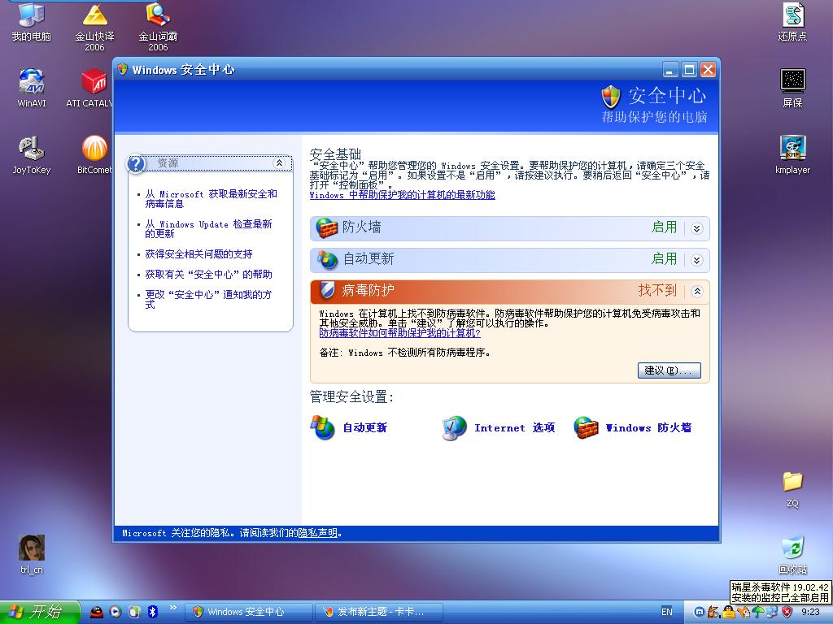Click the 安全基础 heading text
This screenshot has height=624, width=833.
tap(335, 154)
